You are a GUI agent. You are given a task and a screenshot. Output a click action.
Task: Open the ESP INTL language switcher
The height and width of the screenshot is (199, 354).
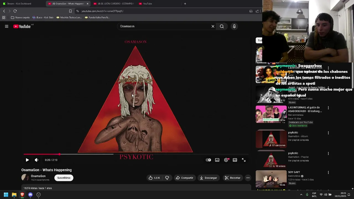pyautogui.click(x=314, y=195)
